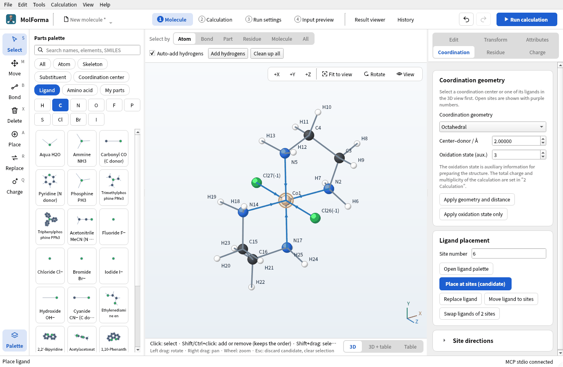Open the Coordination geometry Octahedral dropdown
The width and height of the screenshot is (563, 367).
tap(492, 127)
